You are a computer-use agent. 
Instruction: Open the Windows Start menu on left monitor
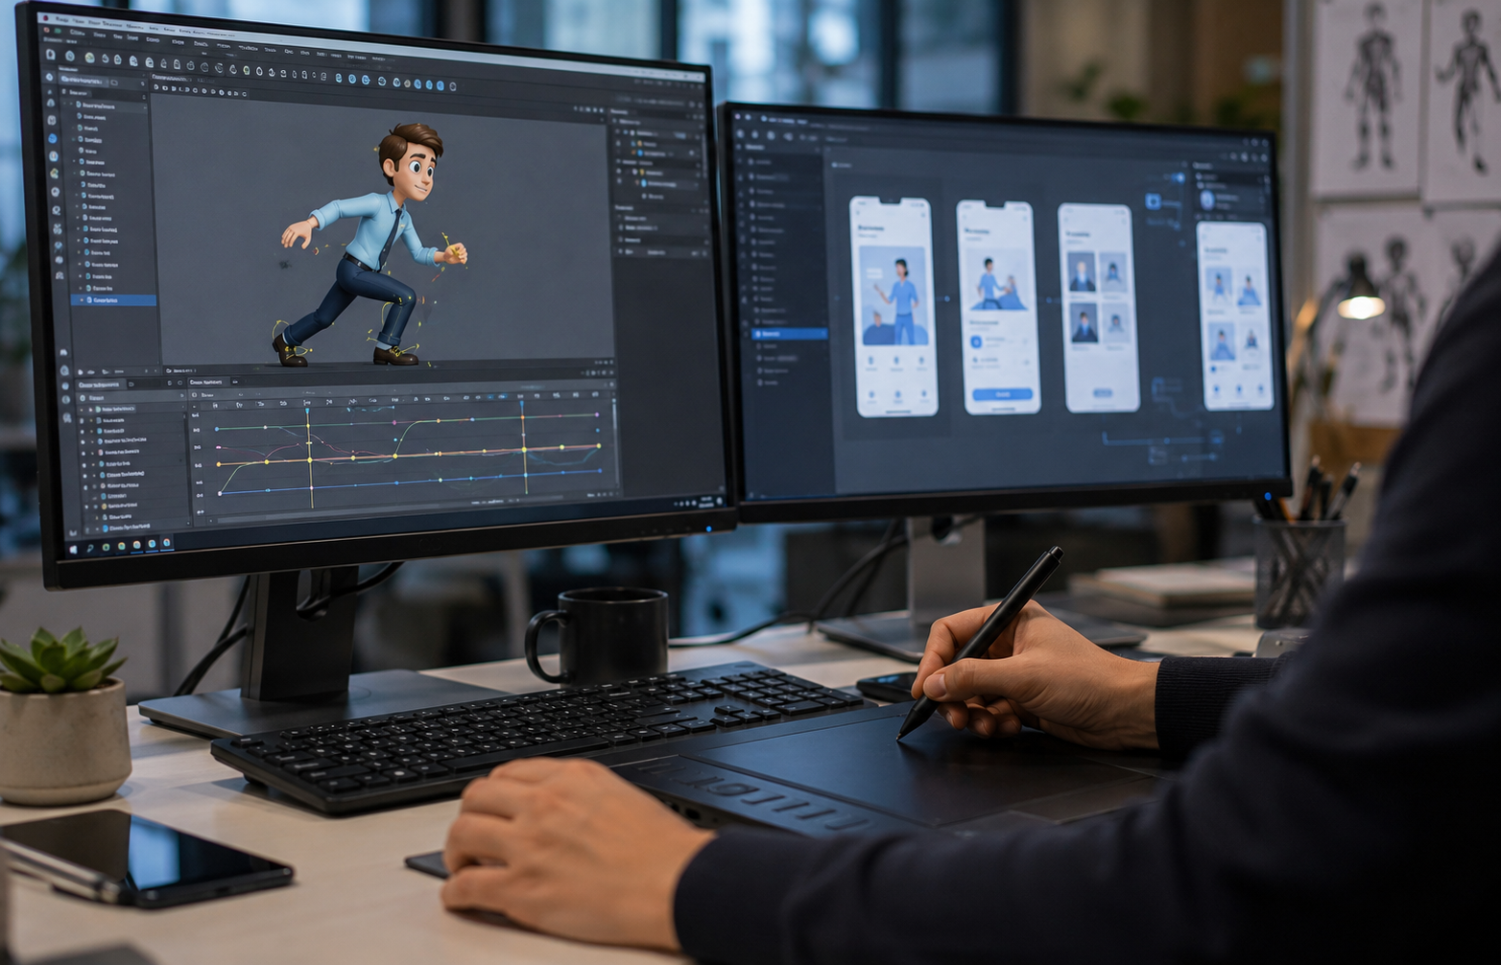[x=73, y=551]
